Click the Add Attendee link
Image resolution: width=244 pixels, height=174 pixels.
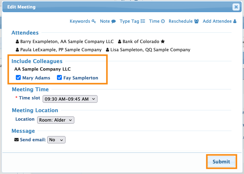coord(217,21)
